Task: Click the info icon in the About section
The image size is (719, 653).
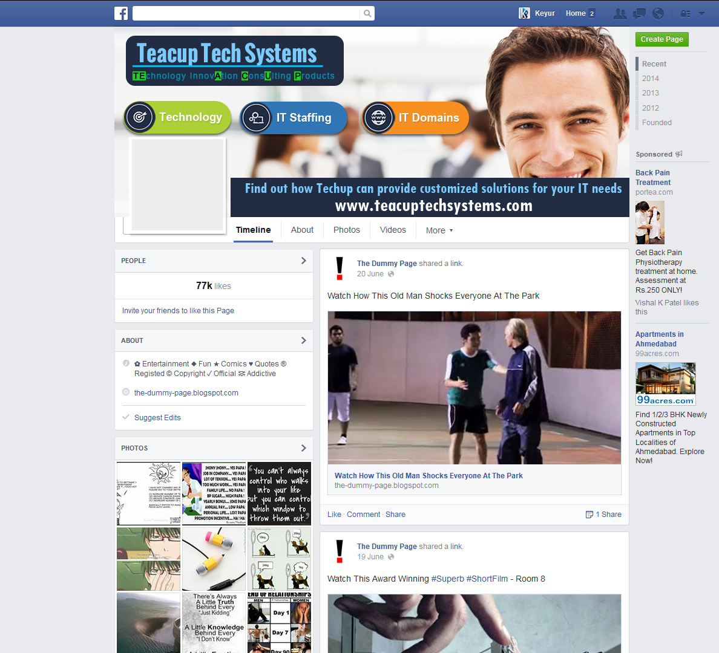Action: point(125,363)
